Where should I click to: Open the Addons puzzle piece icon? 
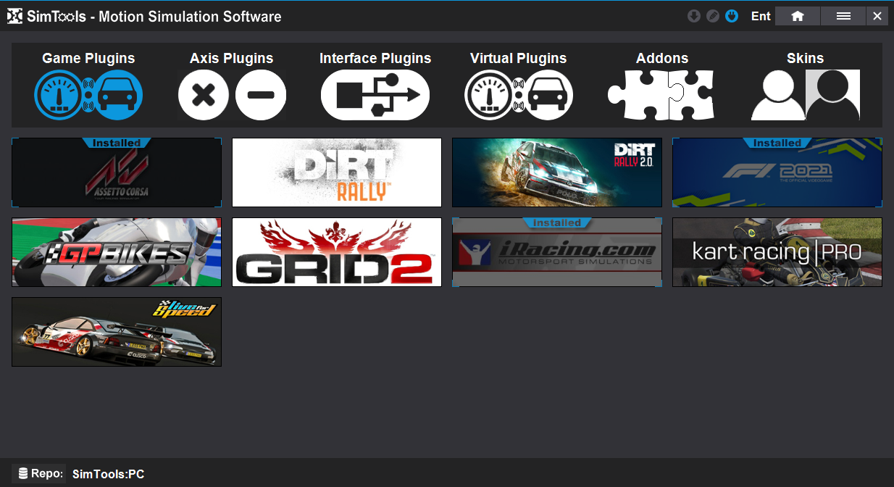click(661, 95)
